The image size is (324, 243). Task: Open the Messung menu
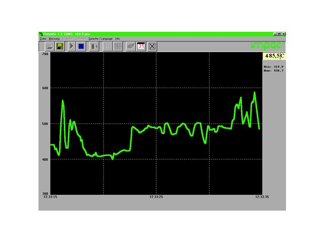click(x=54, y=38)
